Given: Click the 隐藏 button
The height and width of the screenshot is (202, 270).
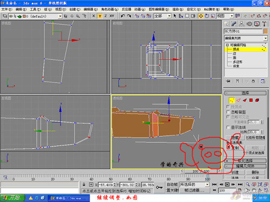Looking at the screenshot, I should [235, 137].
